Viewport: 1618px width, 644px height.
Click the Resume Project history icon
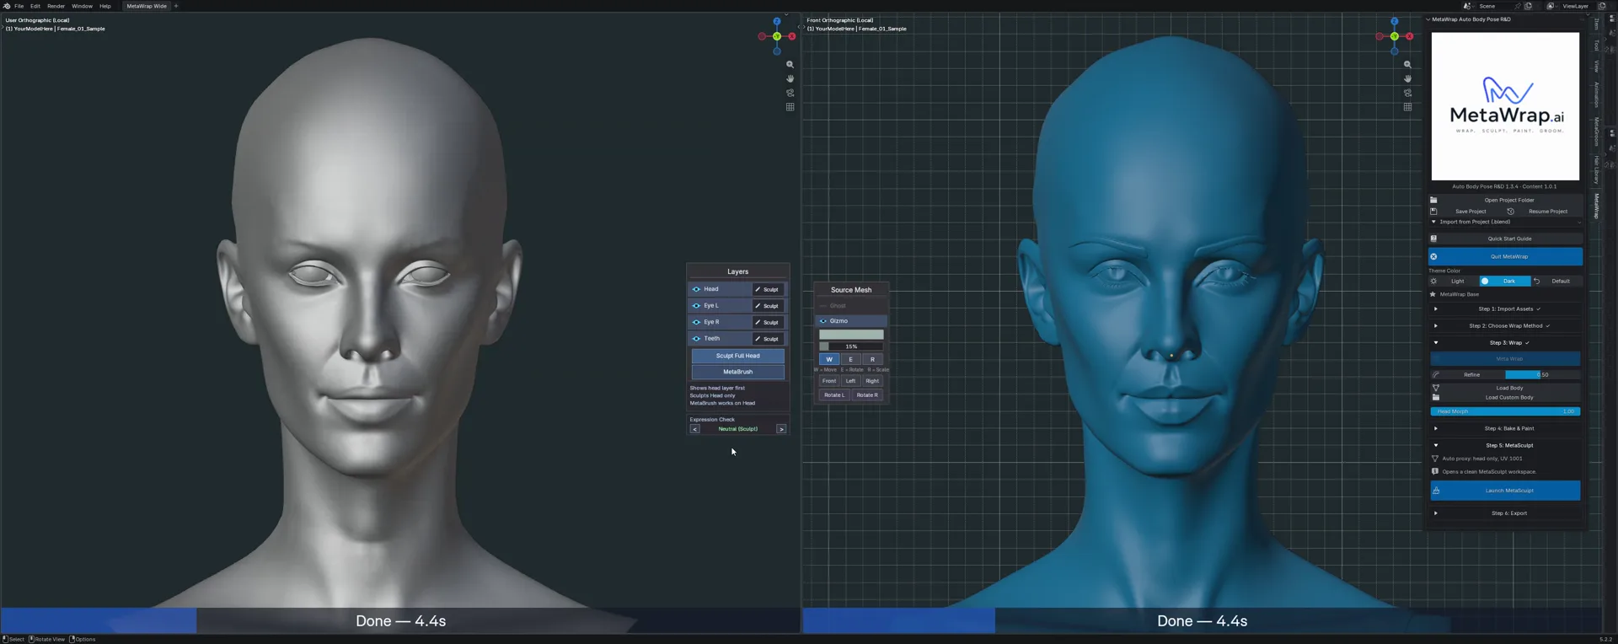(1510, 212)
